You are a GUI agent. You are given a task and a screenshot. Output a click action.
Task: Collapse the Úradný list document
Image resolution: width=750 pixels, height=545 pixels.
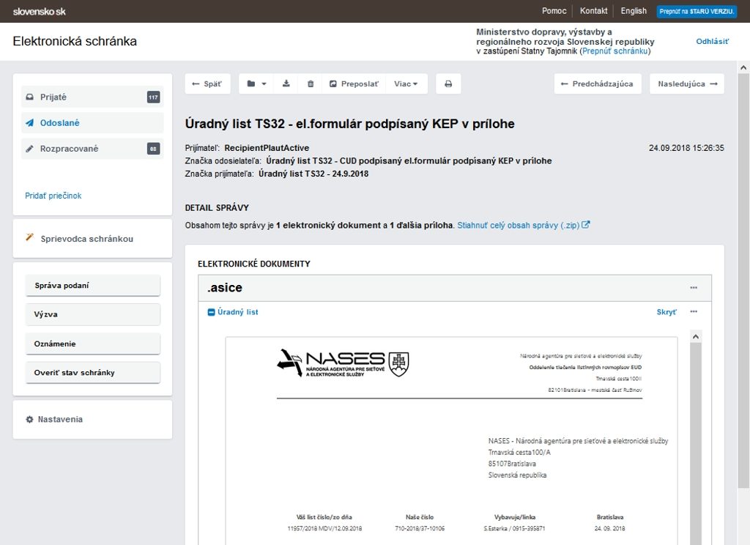[211, 312]
